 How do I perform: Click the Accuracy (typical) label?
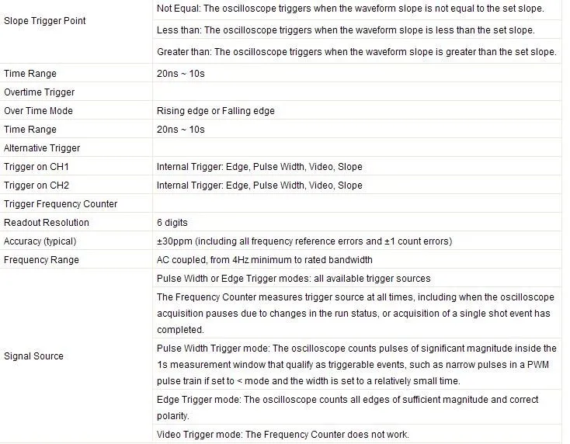coord(40,241)
